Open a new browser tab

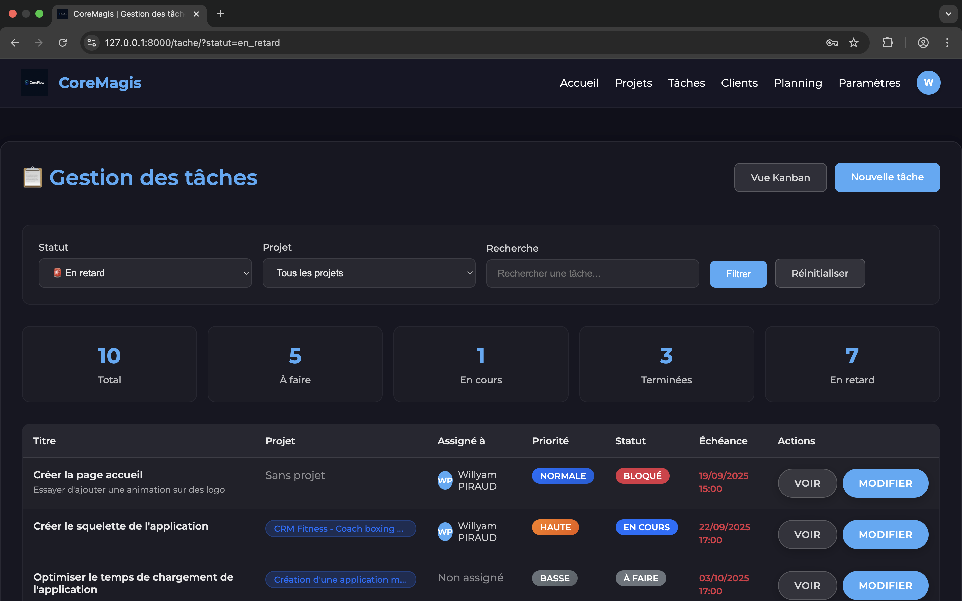(220, 13)
